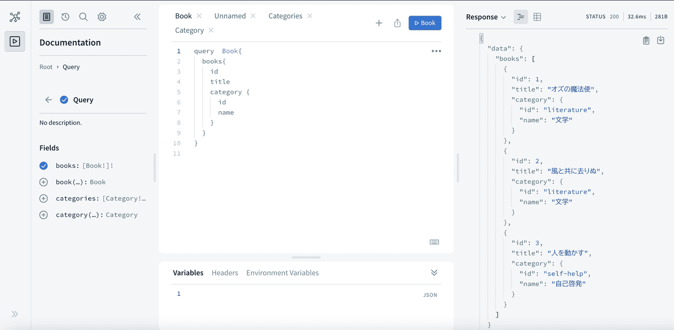The image size is (674, 330).
Task: Open the history icon in Documentation panel
Action: (x=65, y=17)
